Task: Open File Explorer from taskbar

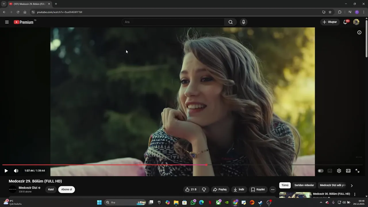Action: pyautogui.click(x=176, y=202)
